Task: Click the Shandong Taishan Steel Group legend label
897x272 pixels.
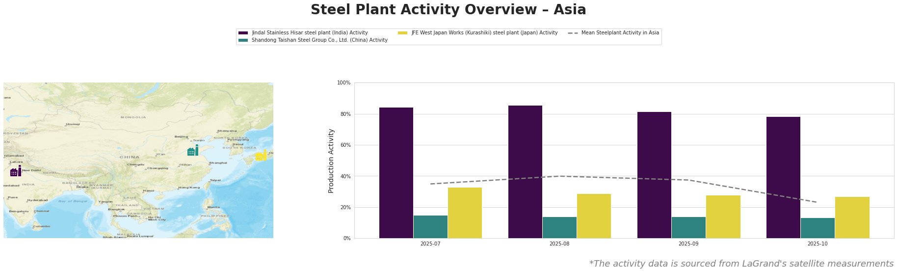Action: point(319,40)
